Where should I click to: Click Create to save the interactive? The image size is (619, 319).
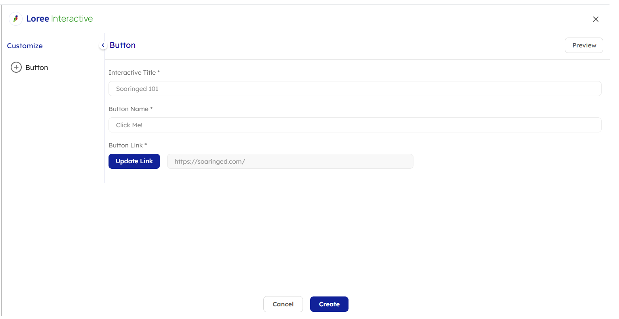(x=329, y=304)
